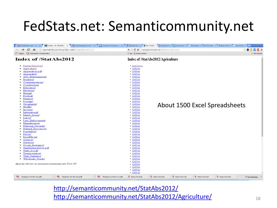
Task: Click the Home icon in the Agriculture browser
Action: (x=138, y=50)
